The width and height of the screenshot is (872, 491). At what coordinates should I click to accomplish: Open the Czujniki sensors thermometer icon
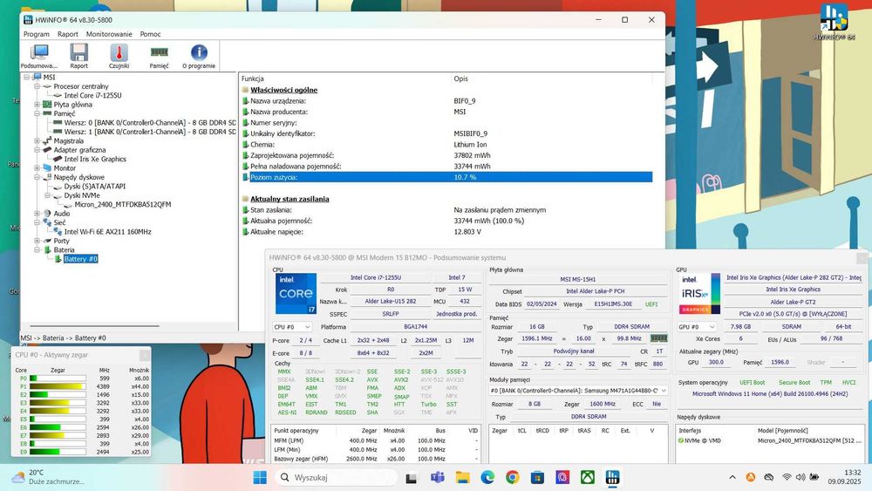pos(119,56)
